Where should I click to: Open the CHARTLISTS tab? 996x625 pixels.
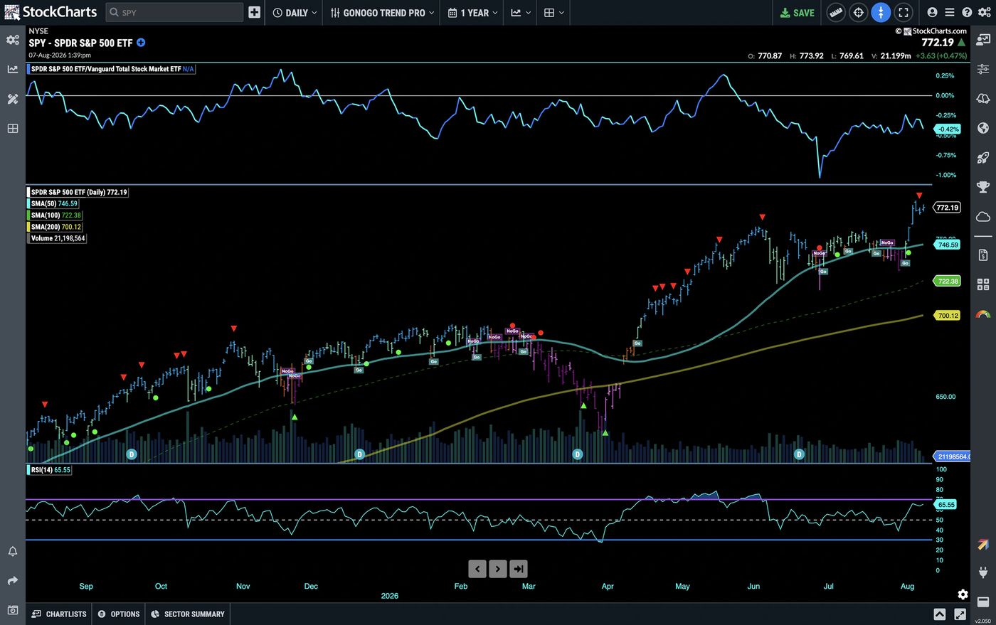pos(59,614)
